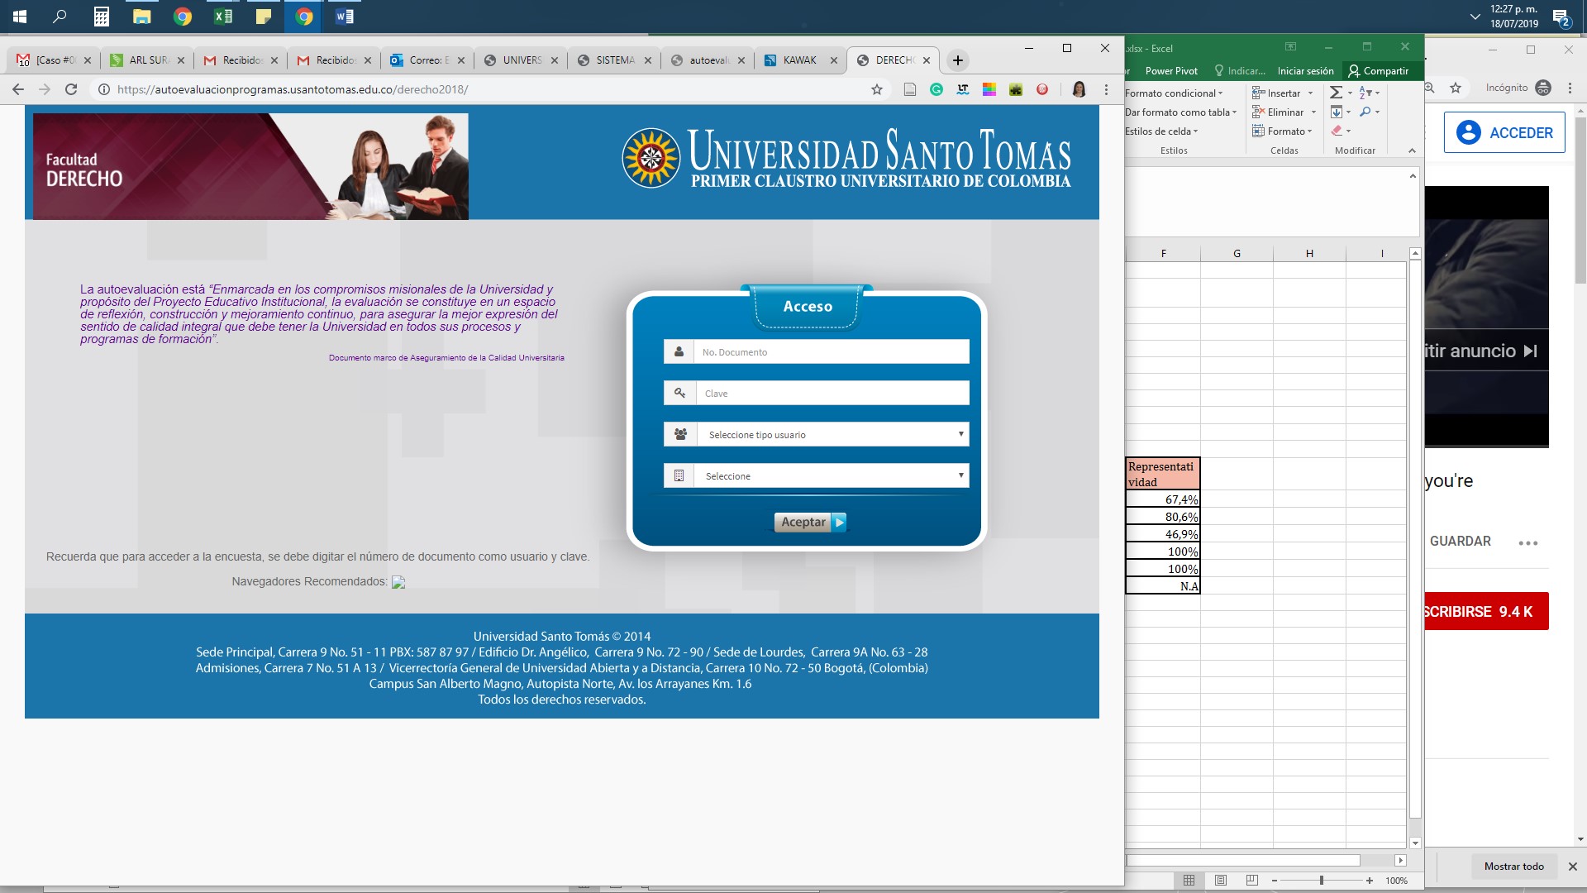The image size is (1587, 893).
Task: Expand Formato condicional menu in Excel
Action: [1174, 93]
